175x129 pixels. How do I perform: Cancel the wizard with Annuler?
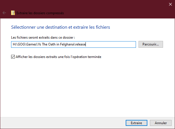coord(161,123)
